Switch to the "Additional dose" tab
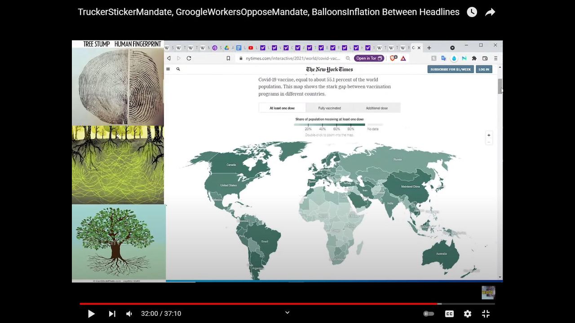575x323 pixels. 376,108
